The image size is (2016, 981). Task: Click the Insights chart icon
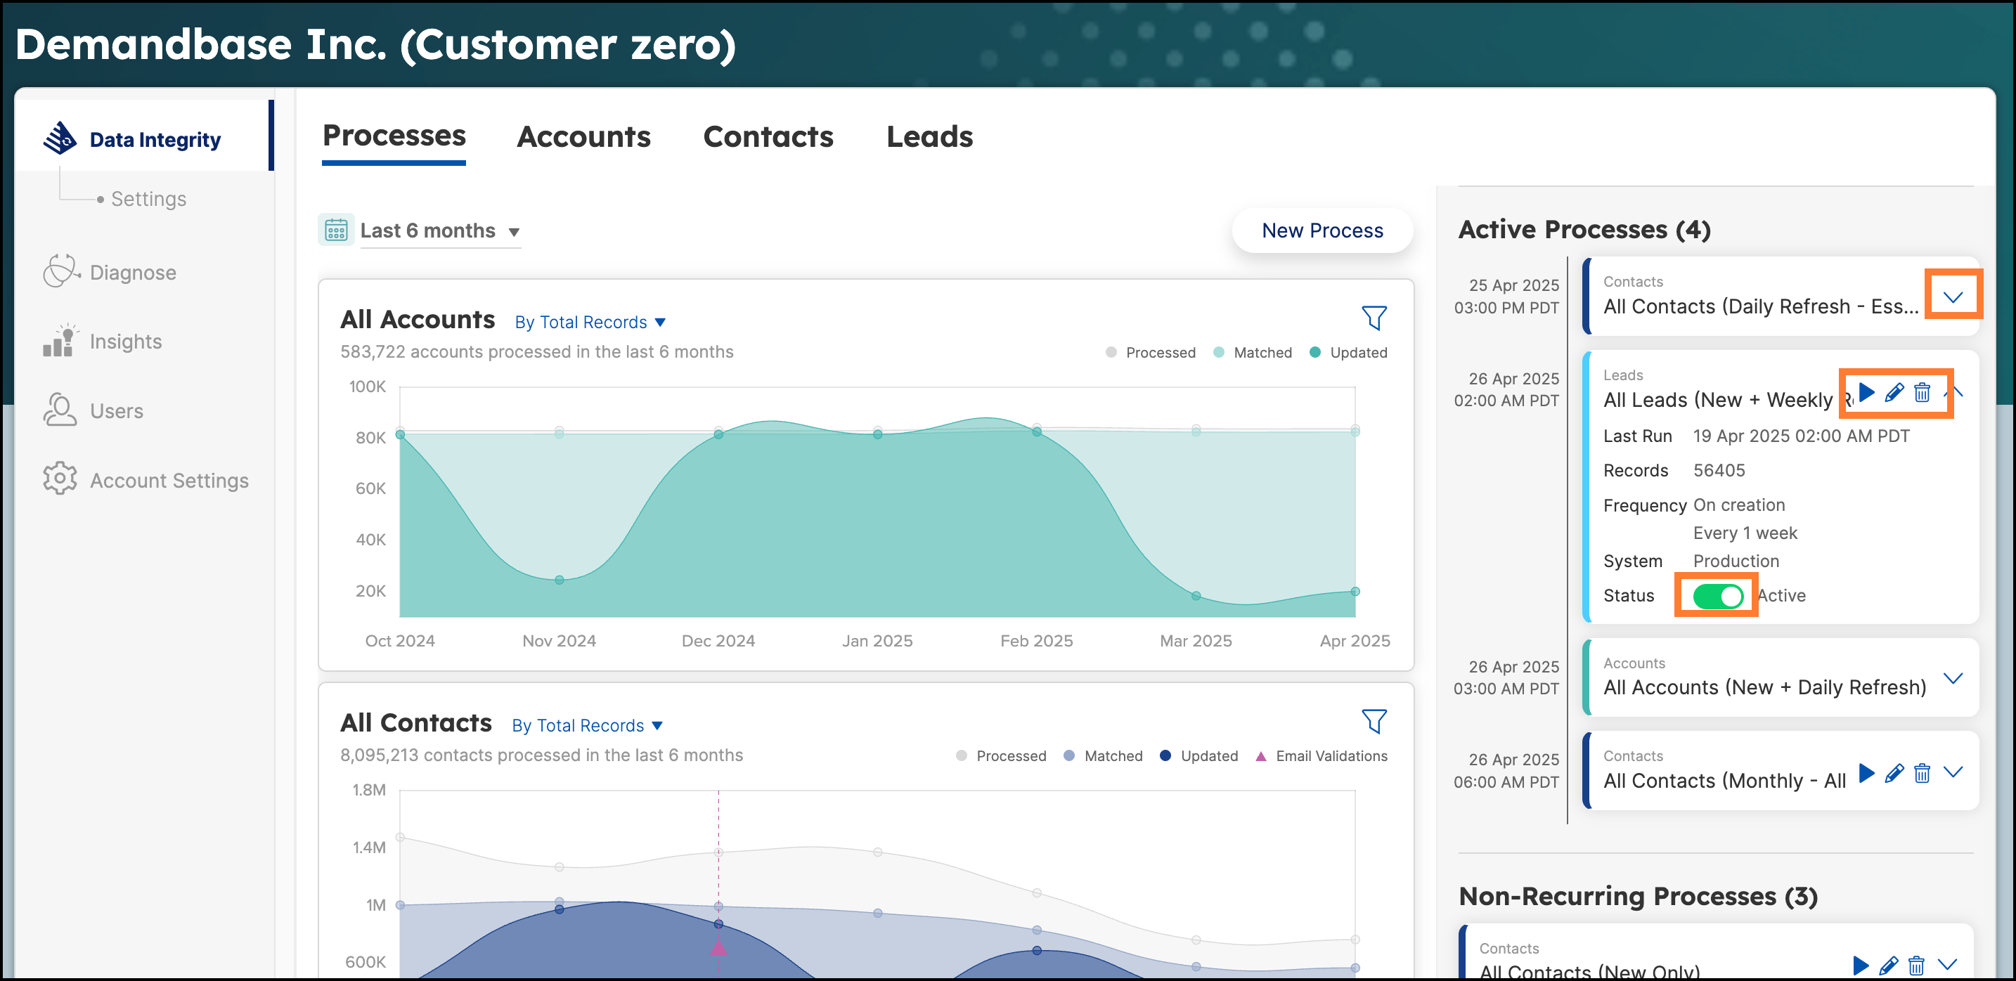[x=60, y=341]
